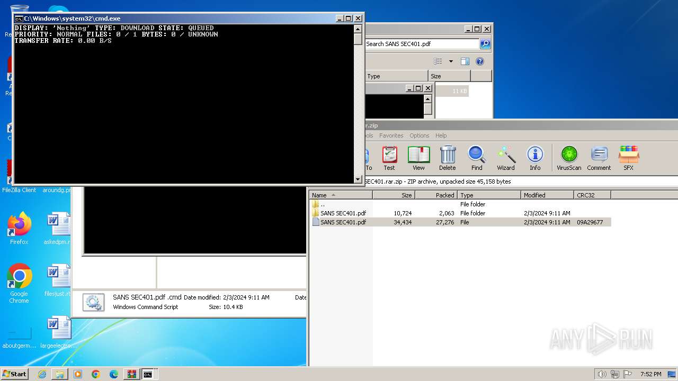This screenshot has width=678, height=381.
Task: Open the Favorites menu in WinRAR
Action: [x=391, y=135]
